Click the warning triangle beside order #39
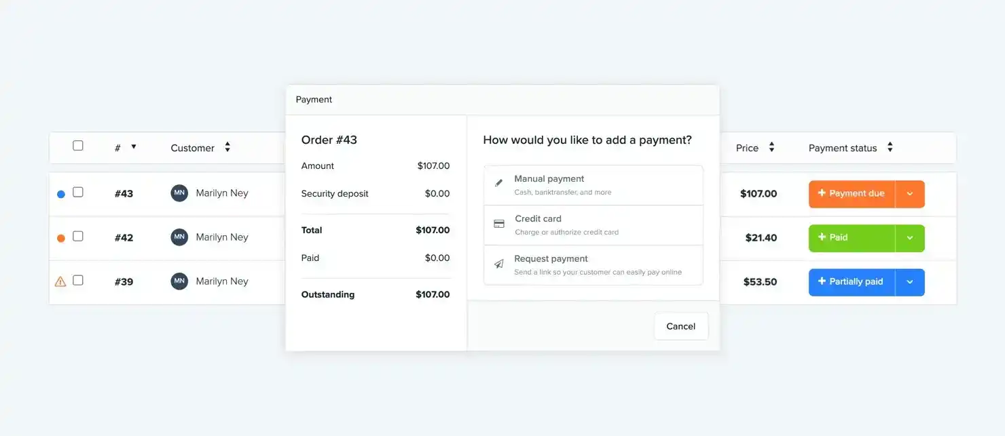 (x=60, y=280)
